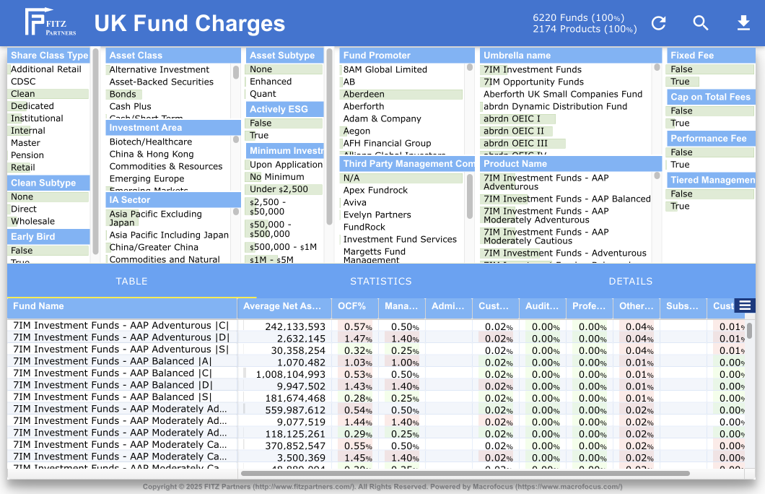Screen dimensions: 765x494
Task: Click the fitzpartners.com footer link
Action: (x=303, y=487)
